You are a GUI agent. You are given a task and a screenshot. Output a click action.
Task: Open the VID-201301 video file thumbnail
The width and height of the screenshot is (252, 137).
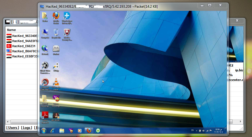point(56,117)
